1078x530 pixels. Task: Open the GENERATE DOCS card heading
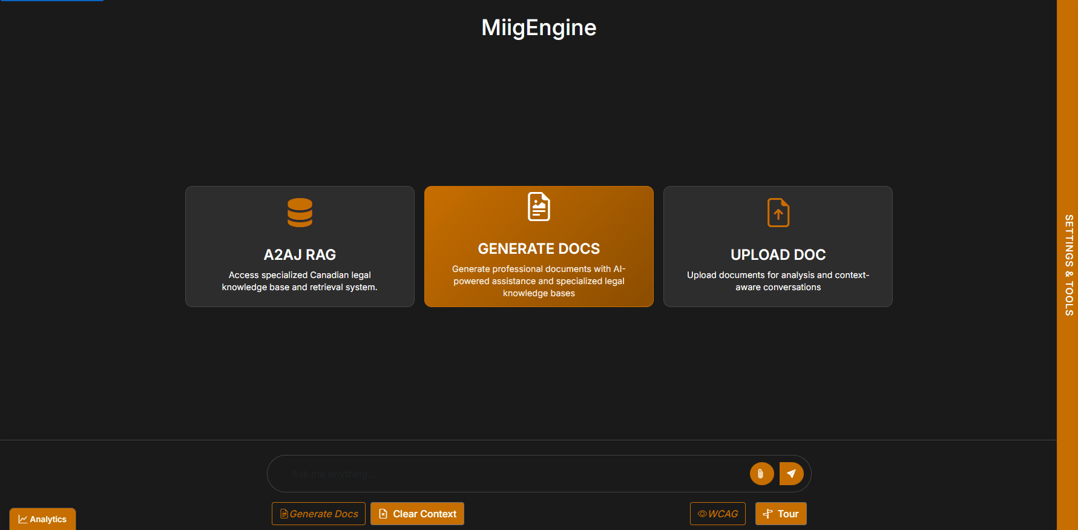[539, 248]
